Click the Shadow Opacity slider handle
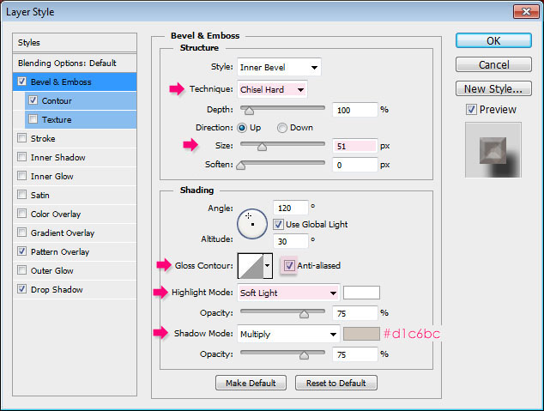Screen dimensions: 544x411 (x=304, y=355)
